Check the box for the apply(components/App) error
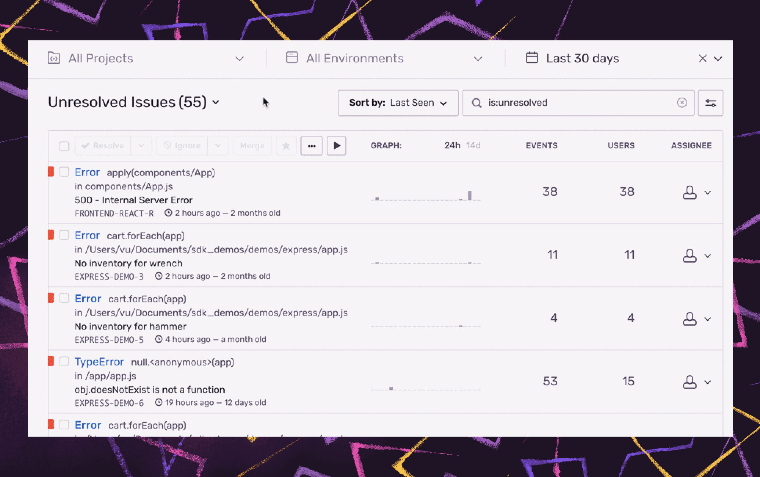760x477 pixels. (x=64, y=172)
